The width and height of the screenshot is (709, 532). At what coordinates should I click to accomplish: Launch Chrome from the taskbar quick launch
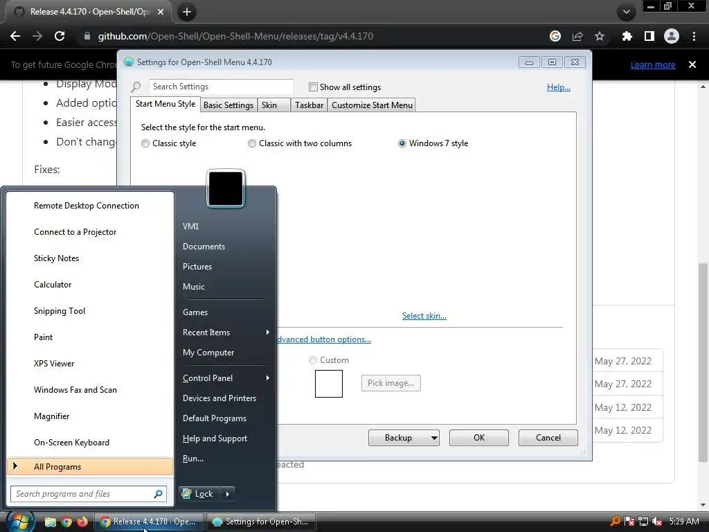coord(66,522)
